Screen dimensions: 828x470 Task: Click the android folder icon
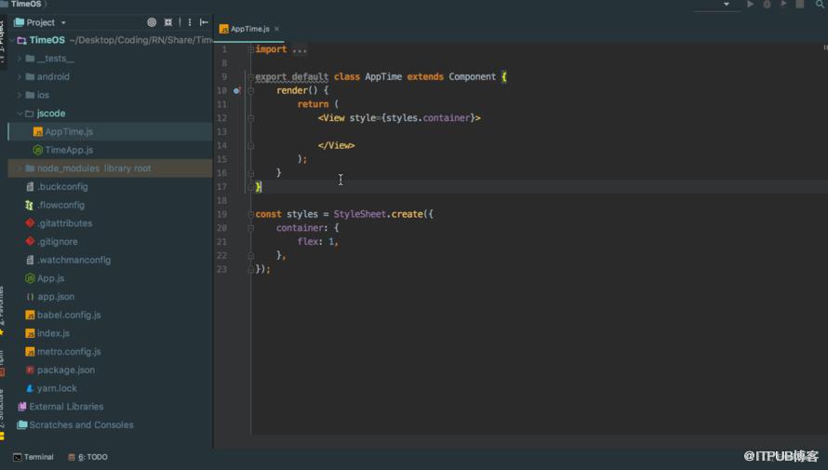[30, 76]
